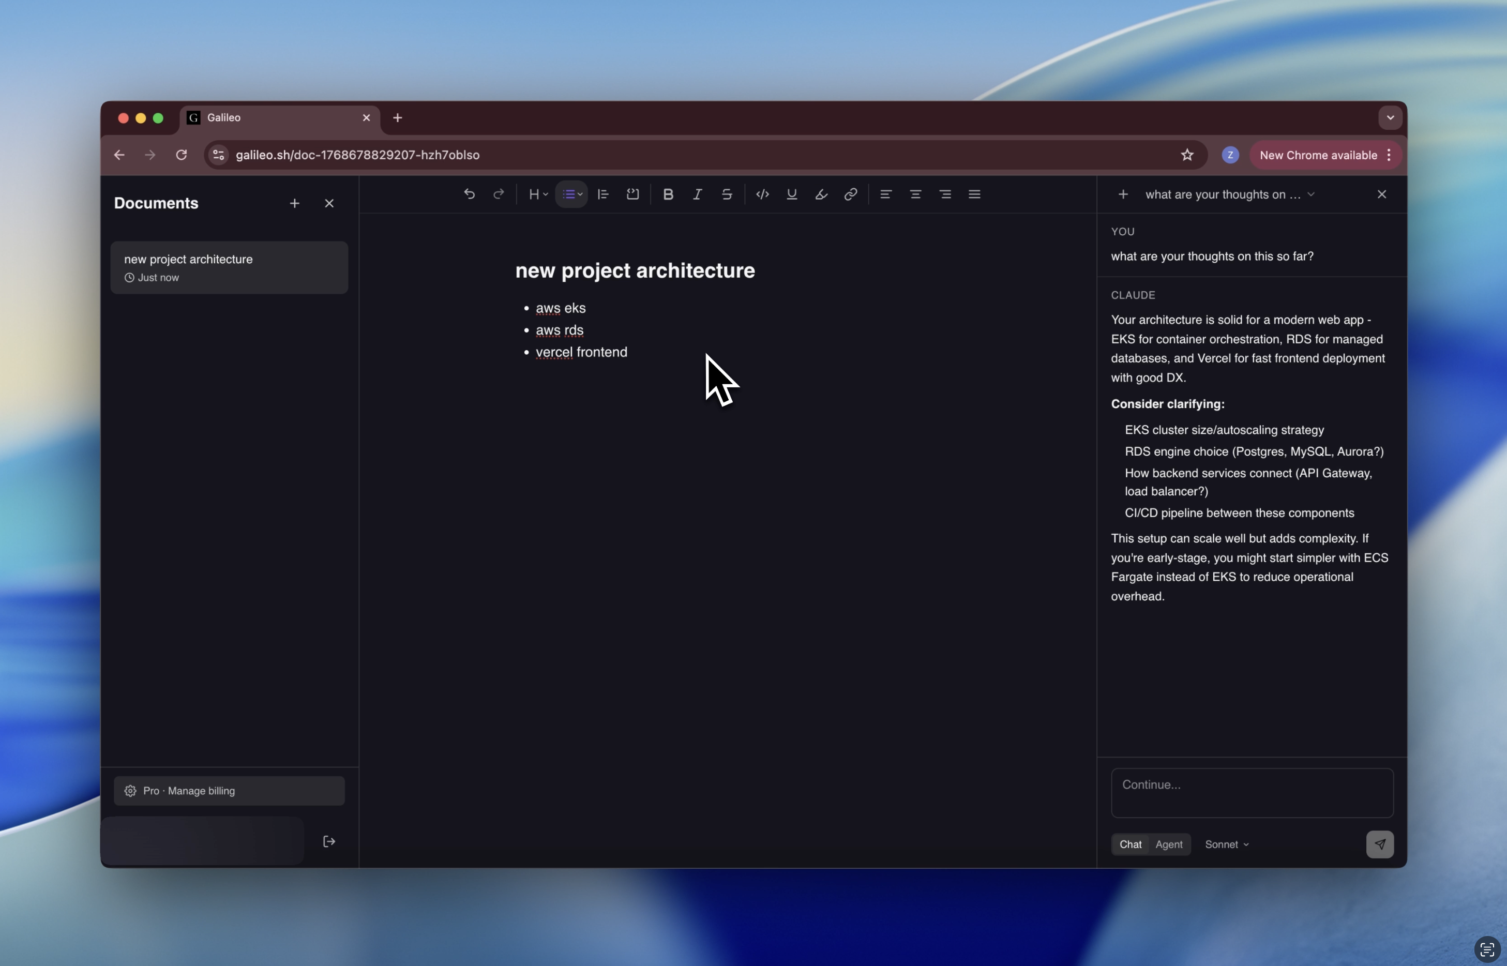Toggle bold formatting in the editor toolbar
Image resolution: width=1507 pixels, height=966 pixels.
pos(669,194)
